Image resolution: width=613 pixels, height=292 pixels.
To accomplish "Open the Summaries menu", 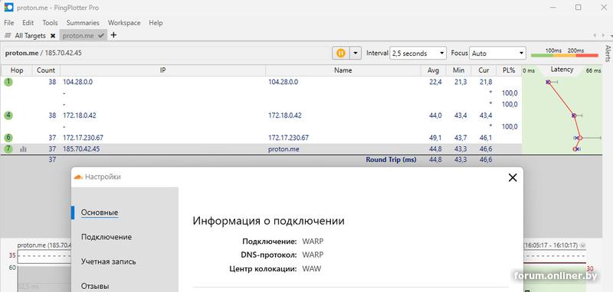I will pyautogui.click(x=83, y=23).
